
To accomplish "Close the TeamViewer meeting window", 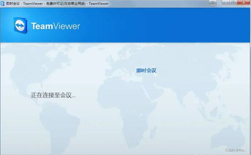I will click(244, 3).
